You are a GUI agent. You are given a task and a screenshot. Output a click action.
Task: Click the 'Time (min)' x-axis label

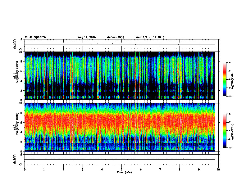(x=124, y=172)
